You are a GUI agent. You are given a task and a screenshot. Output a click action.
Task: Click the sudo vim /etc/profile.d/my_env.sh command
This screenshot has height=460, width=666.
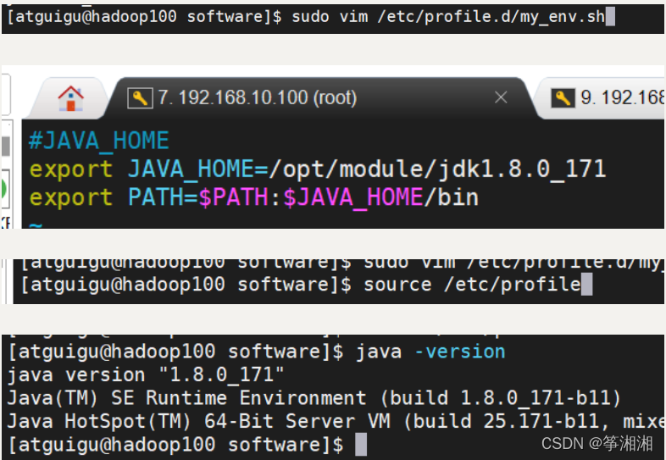(x=448, y=17)
